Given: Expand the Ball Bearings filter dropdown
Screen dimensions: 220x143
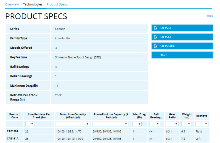Looking at the screenshot, I should tap(154, 124).
